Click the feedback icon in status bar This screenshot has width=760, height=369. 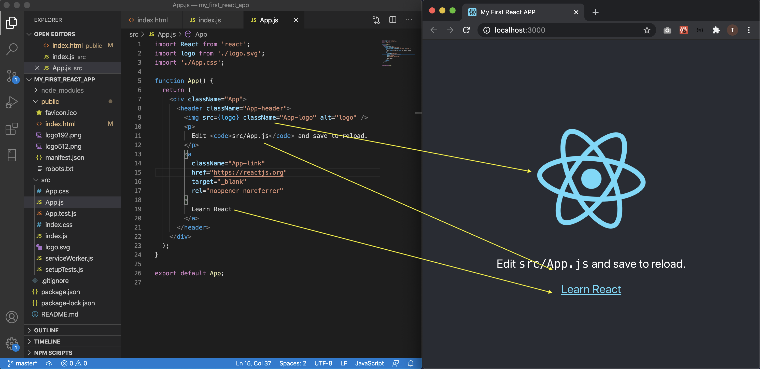tap(396, 363)
